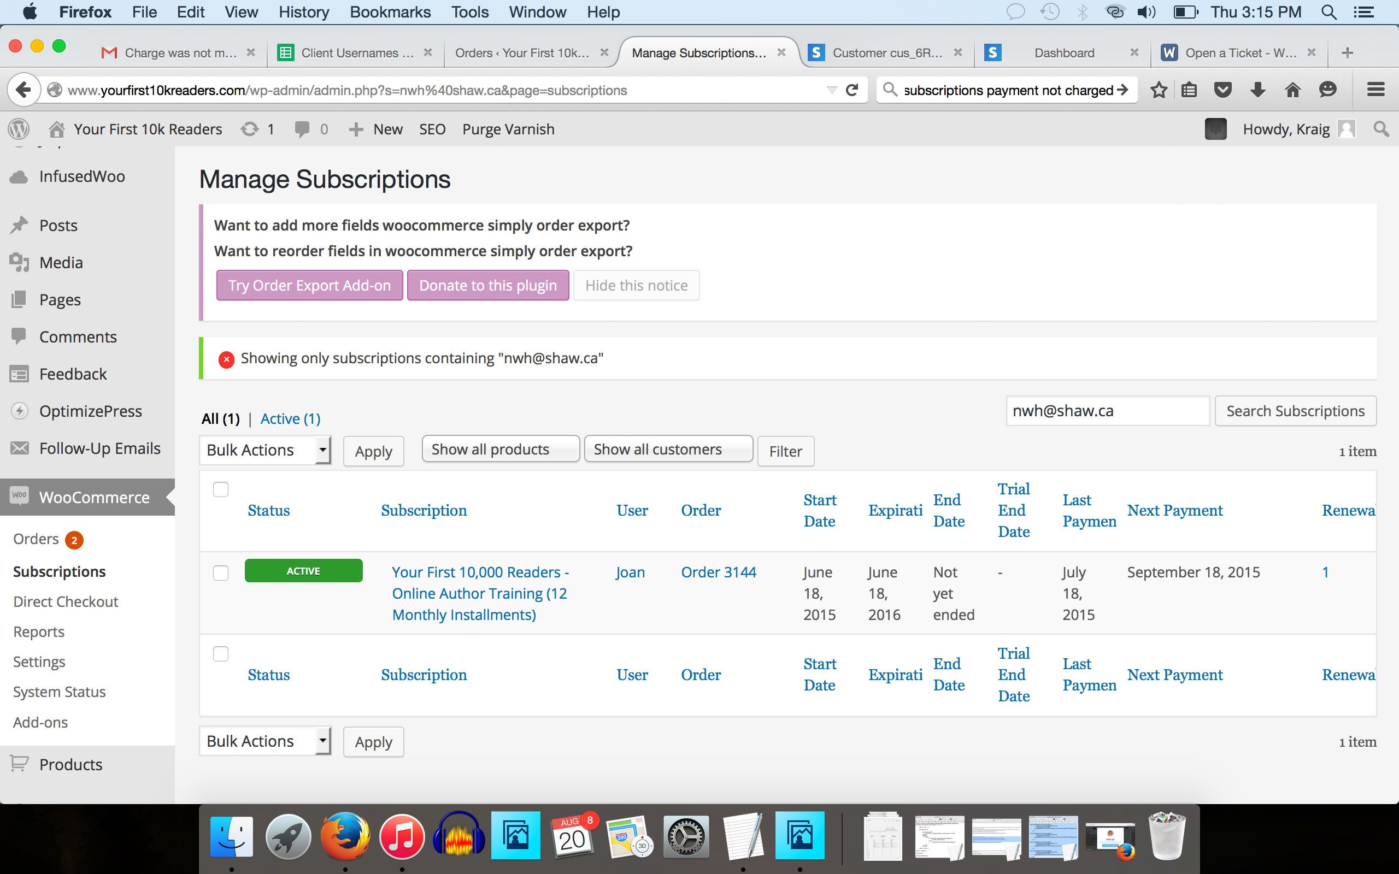Open InfusedWoo in the sidebar

(81, 176)
